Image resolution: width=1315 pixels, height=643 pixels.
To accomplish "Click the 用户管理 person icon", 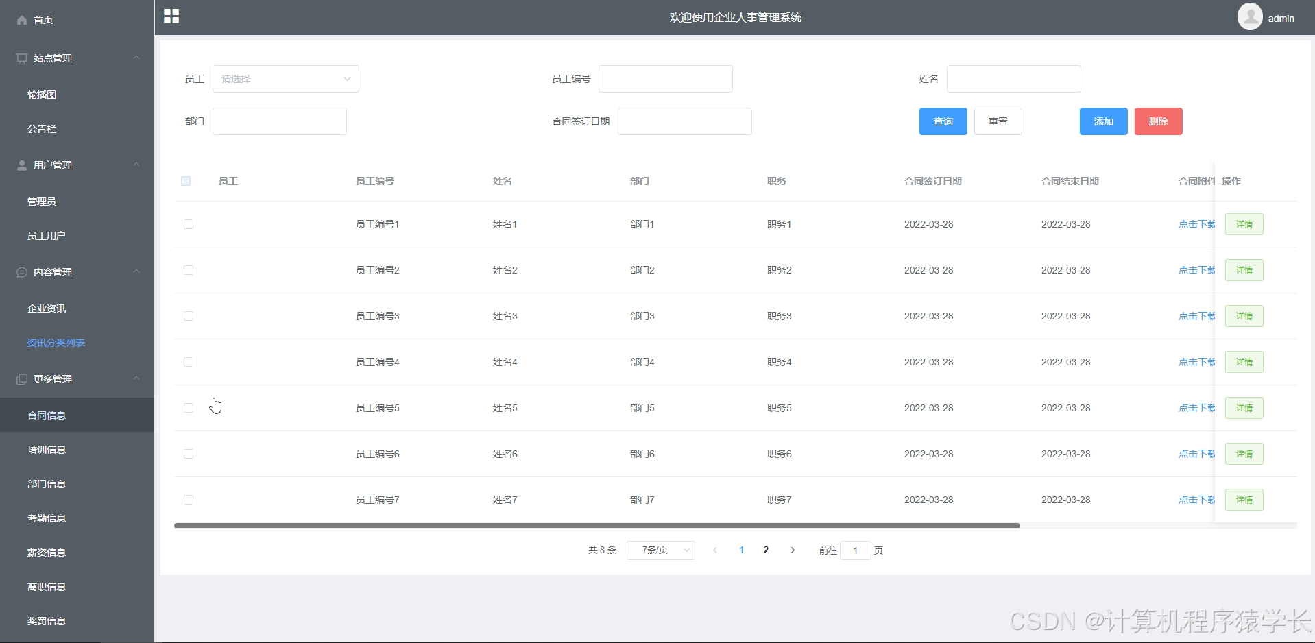I will pos(22,165).
